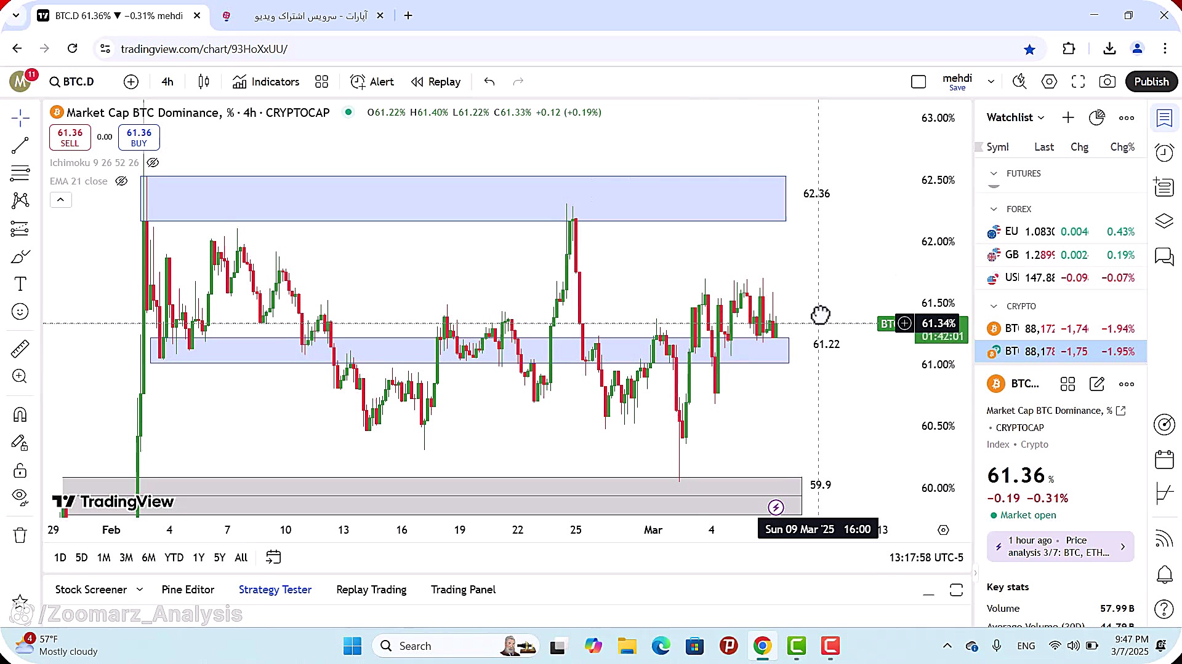Select chart layout setup
This screenshot has width=1182, height=664.
coord(919,82)
